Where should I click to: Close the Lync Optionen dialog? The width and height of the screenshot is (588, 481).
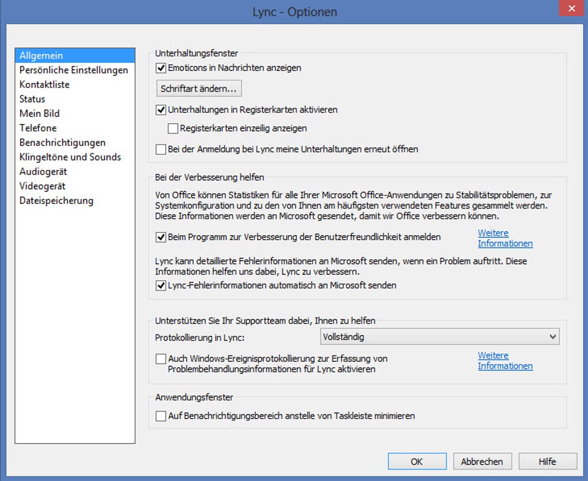(x=571, y=8)
